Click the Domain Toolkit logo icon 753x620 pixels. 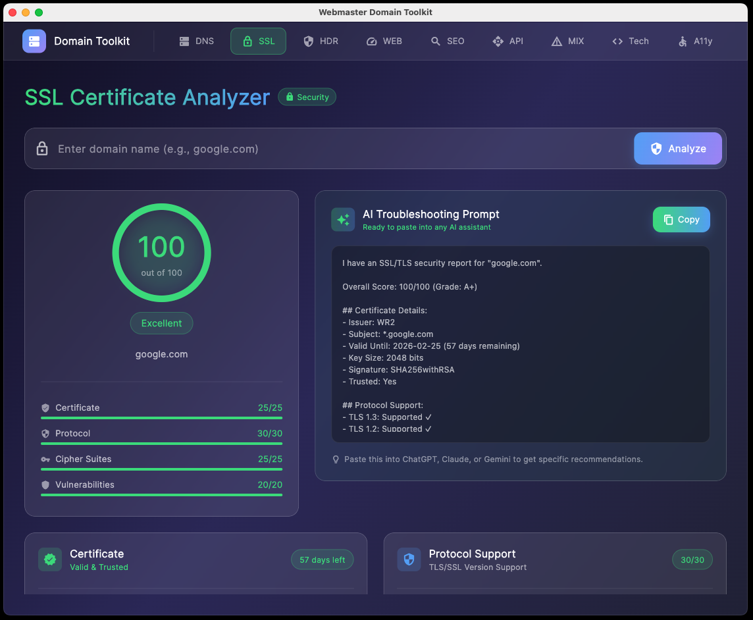(x=34, y=41)
